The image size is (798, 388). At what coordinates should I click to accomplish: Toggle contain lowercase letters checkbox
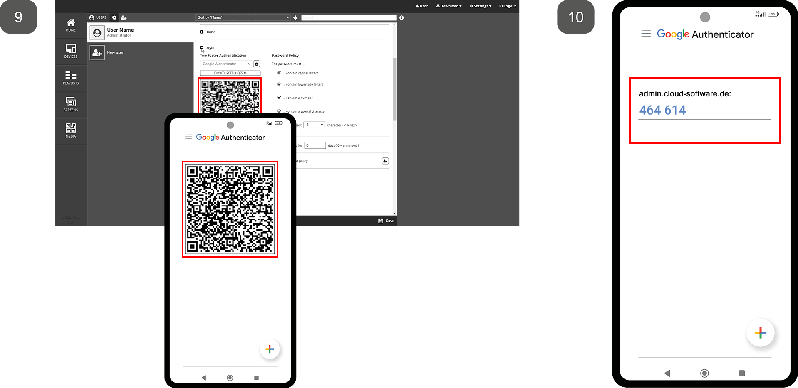coord(279,84)
